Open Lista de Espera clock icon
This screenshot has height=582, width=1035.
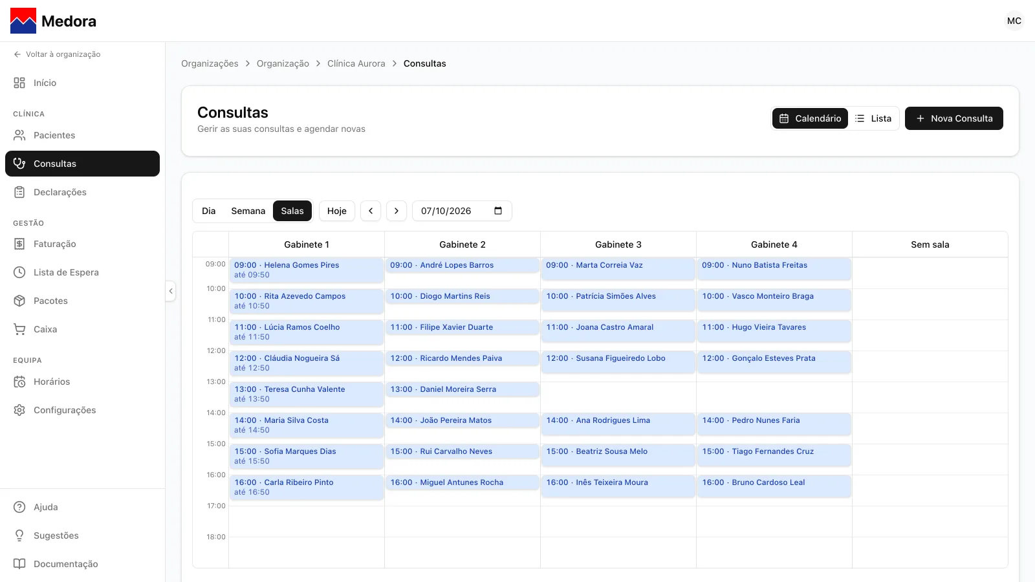(x=19, y=272)
